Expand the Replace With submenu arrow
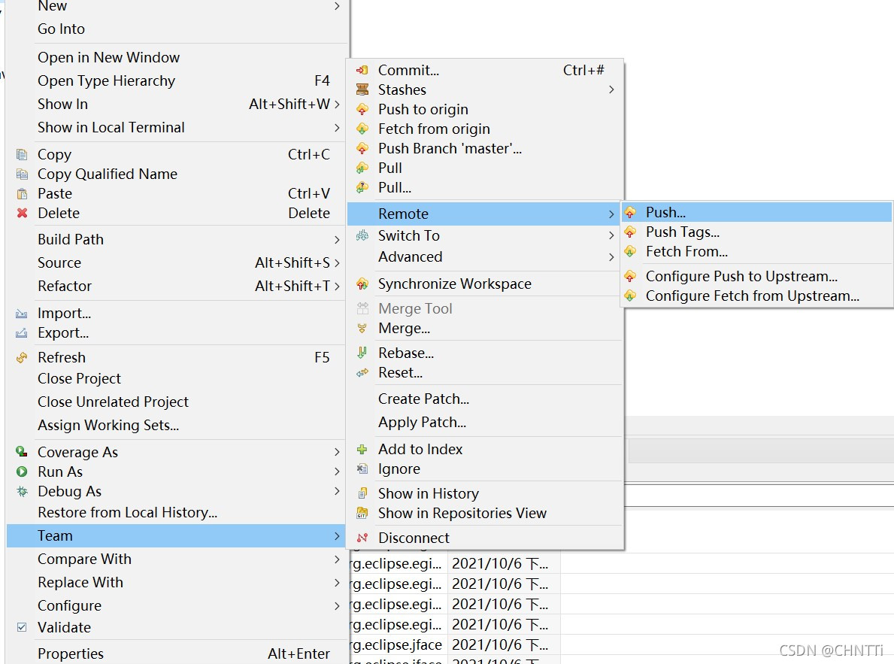894x664 pixels. click(x=337, y=583)
